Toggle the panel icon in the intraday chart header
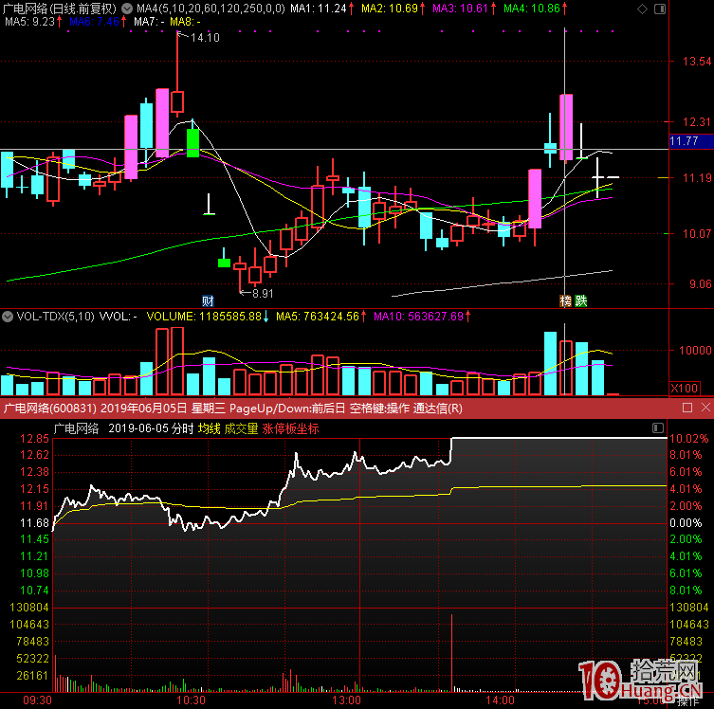The image size is (714, 709). pos(658,427)
